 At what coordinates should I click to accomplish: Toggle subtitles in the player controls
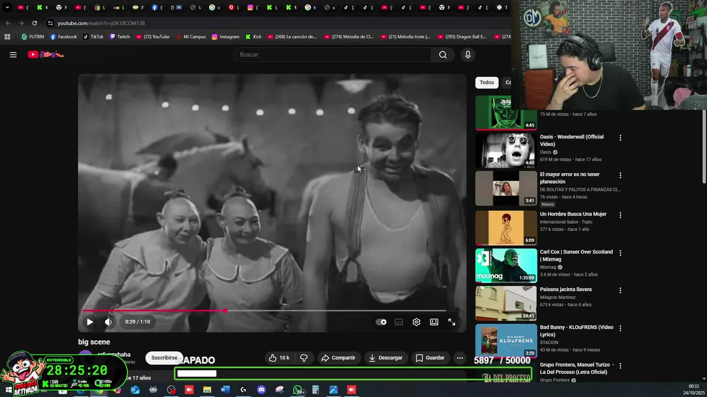click(x=399, y=322)
